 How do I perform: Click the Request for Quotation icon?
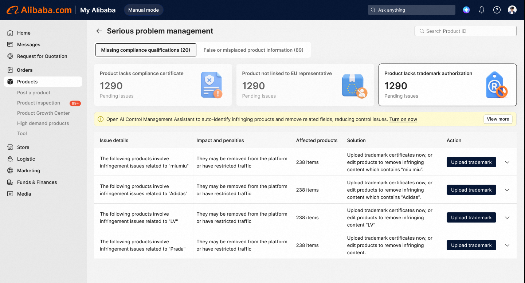[10, 56]
